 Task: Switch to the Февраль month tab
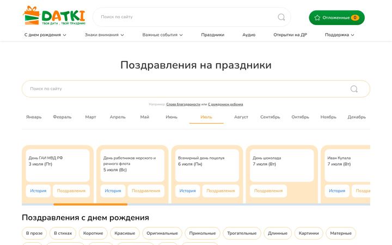[62, 117]
